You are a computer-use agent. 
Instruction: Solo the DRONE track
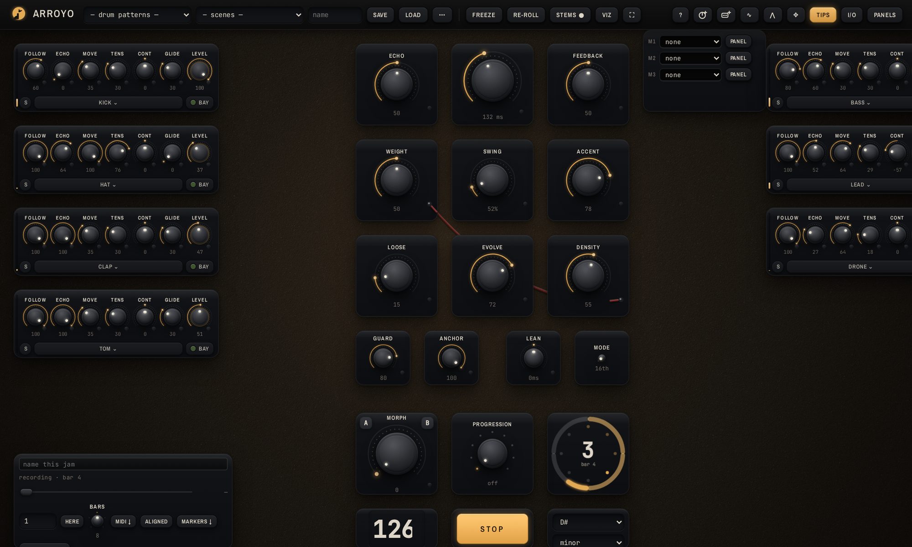pyautogui.click(x=778, y=267)
